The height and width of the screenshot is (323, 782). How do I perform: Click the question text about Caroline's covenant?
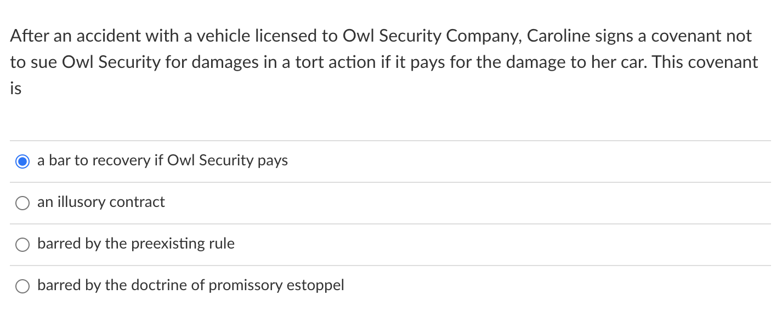pos(384,62)
